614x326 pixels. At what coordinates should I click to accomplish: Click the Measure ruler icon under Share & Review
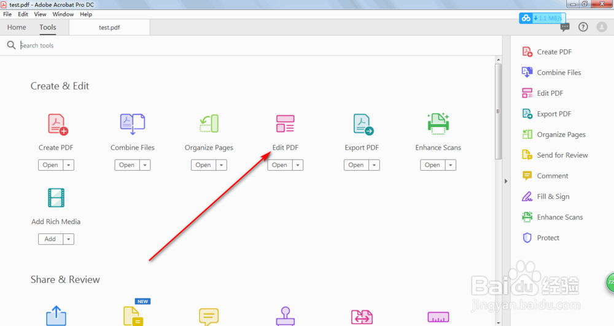438,317
